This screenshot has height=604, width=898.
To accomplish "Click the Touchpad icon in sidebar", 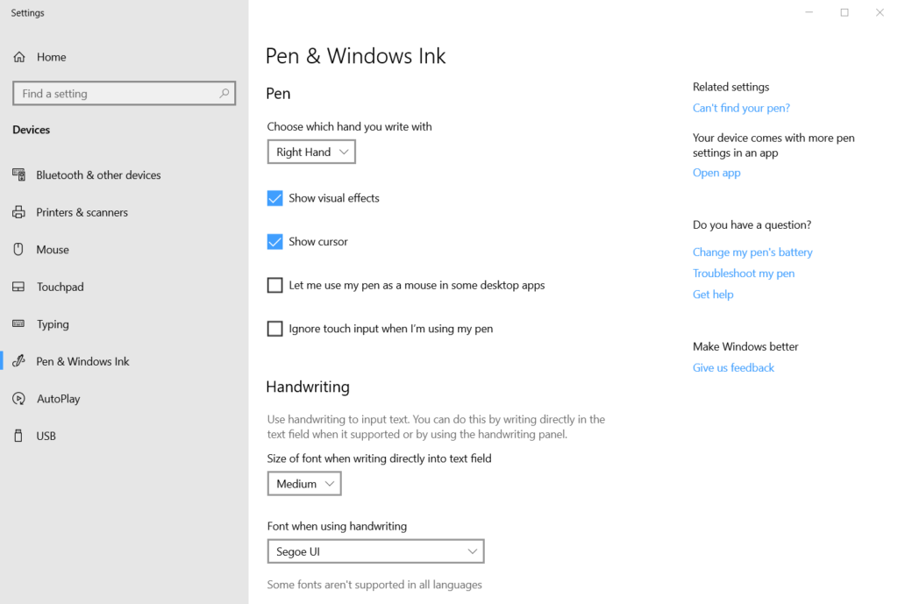I will (19, 287).
